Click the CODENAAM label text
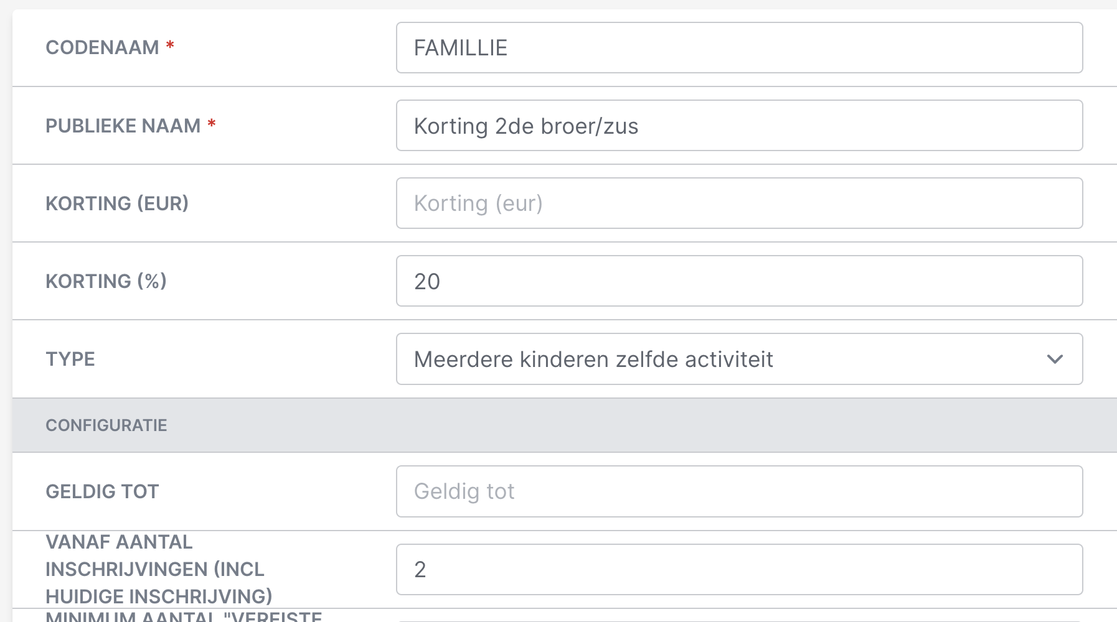Screen dimensions: 1117x622 (102, 47)
